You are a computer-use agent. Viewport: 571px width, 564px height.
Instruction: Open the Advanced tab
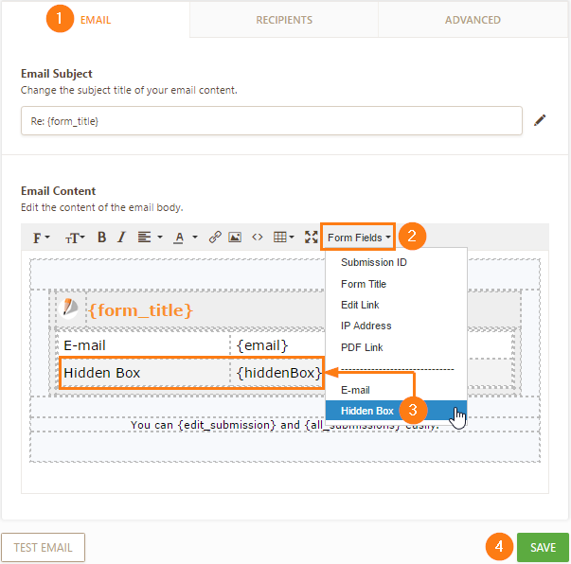473,20
